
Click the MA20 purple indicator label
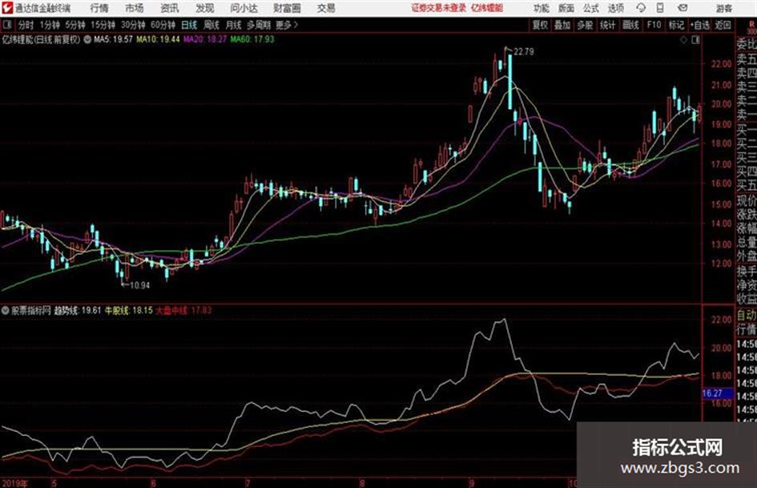coord(205,39)
